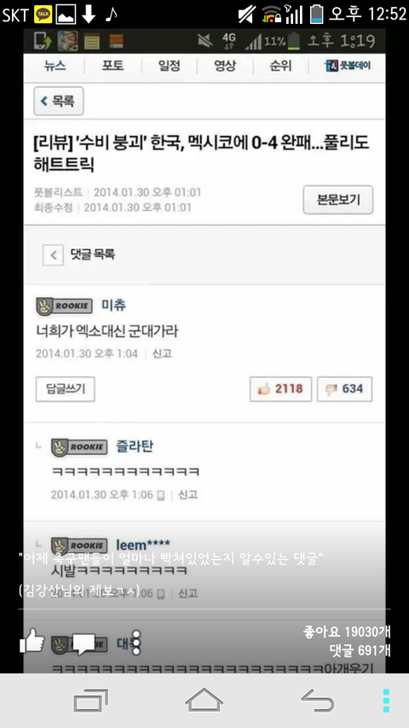The width and height of the screenshot is (409, 728).
Task: Open the three-dot more options icon
Action: (x=135, y=643)
